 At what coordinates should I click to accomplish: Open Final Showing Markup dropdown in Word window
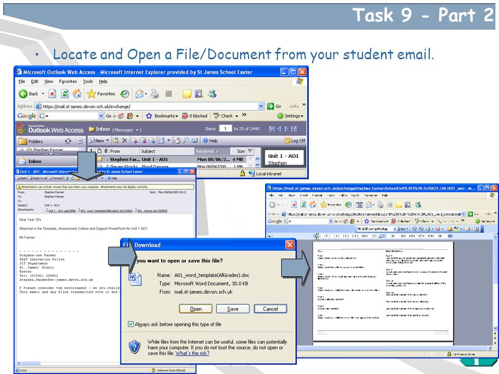coord(395,229)
